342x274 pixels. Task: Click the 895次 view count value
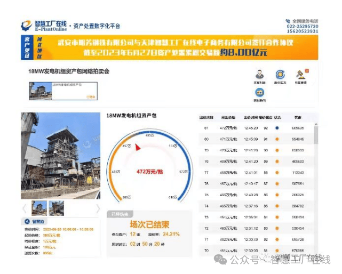[48, 253]
